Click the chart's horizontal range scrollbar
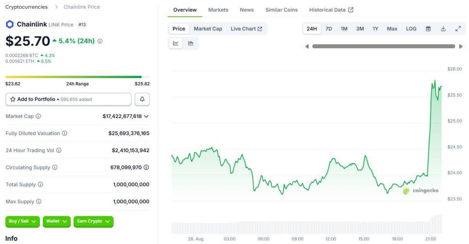Viewport: 469px width, 244px height. 383,46
